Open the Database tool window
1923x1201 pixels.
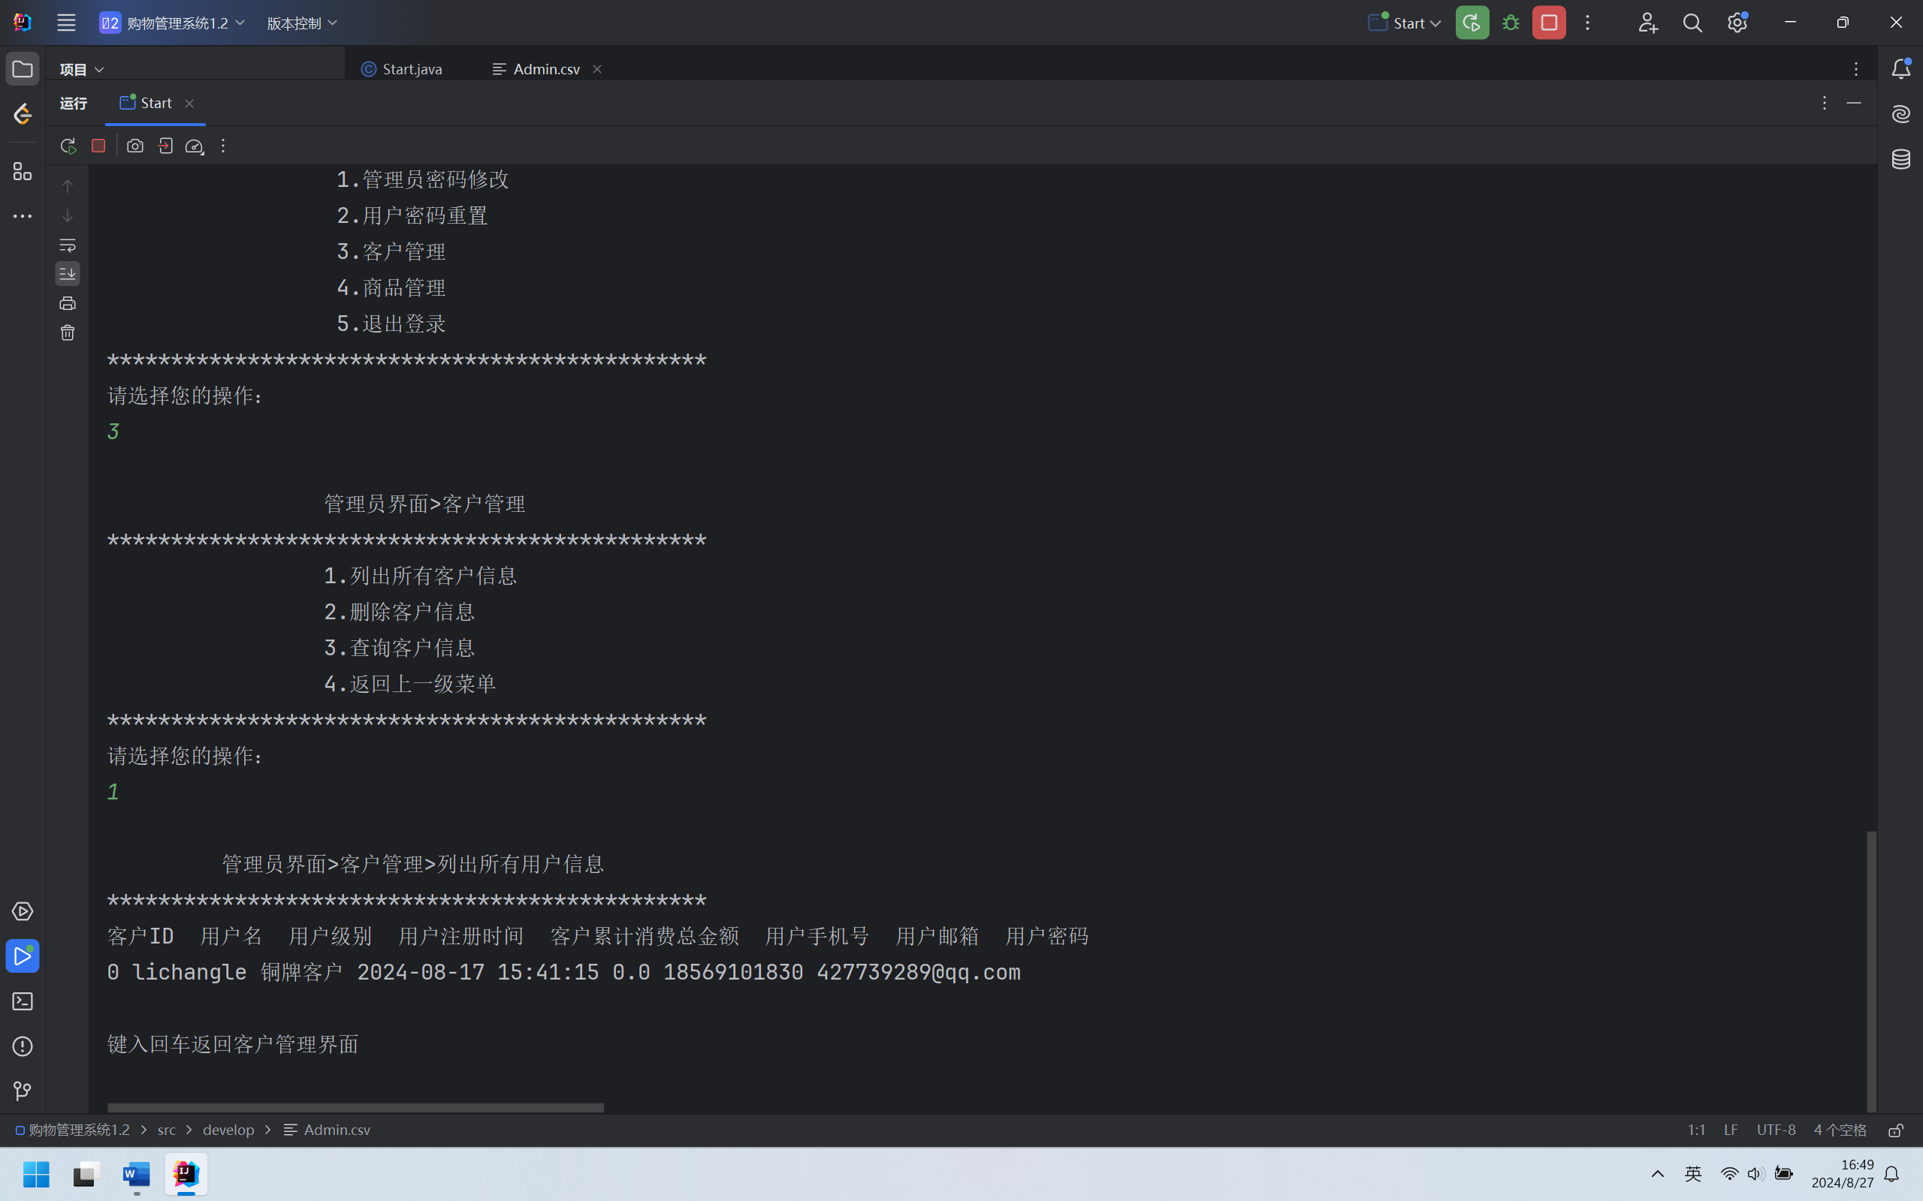pos(1900,160)
